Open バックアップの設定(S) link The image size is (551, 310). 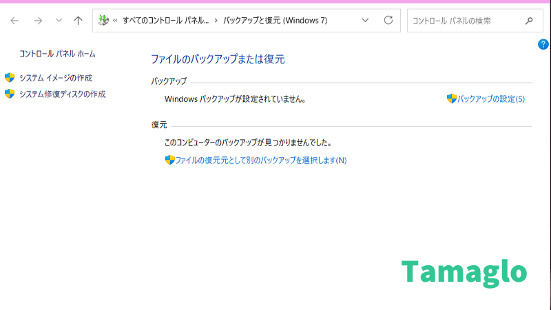coord(490,99)
